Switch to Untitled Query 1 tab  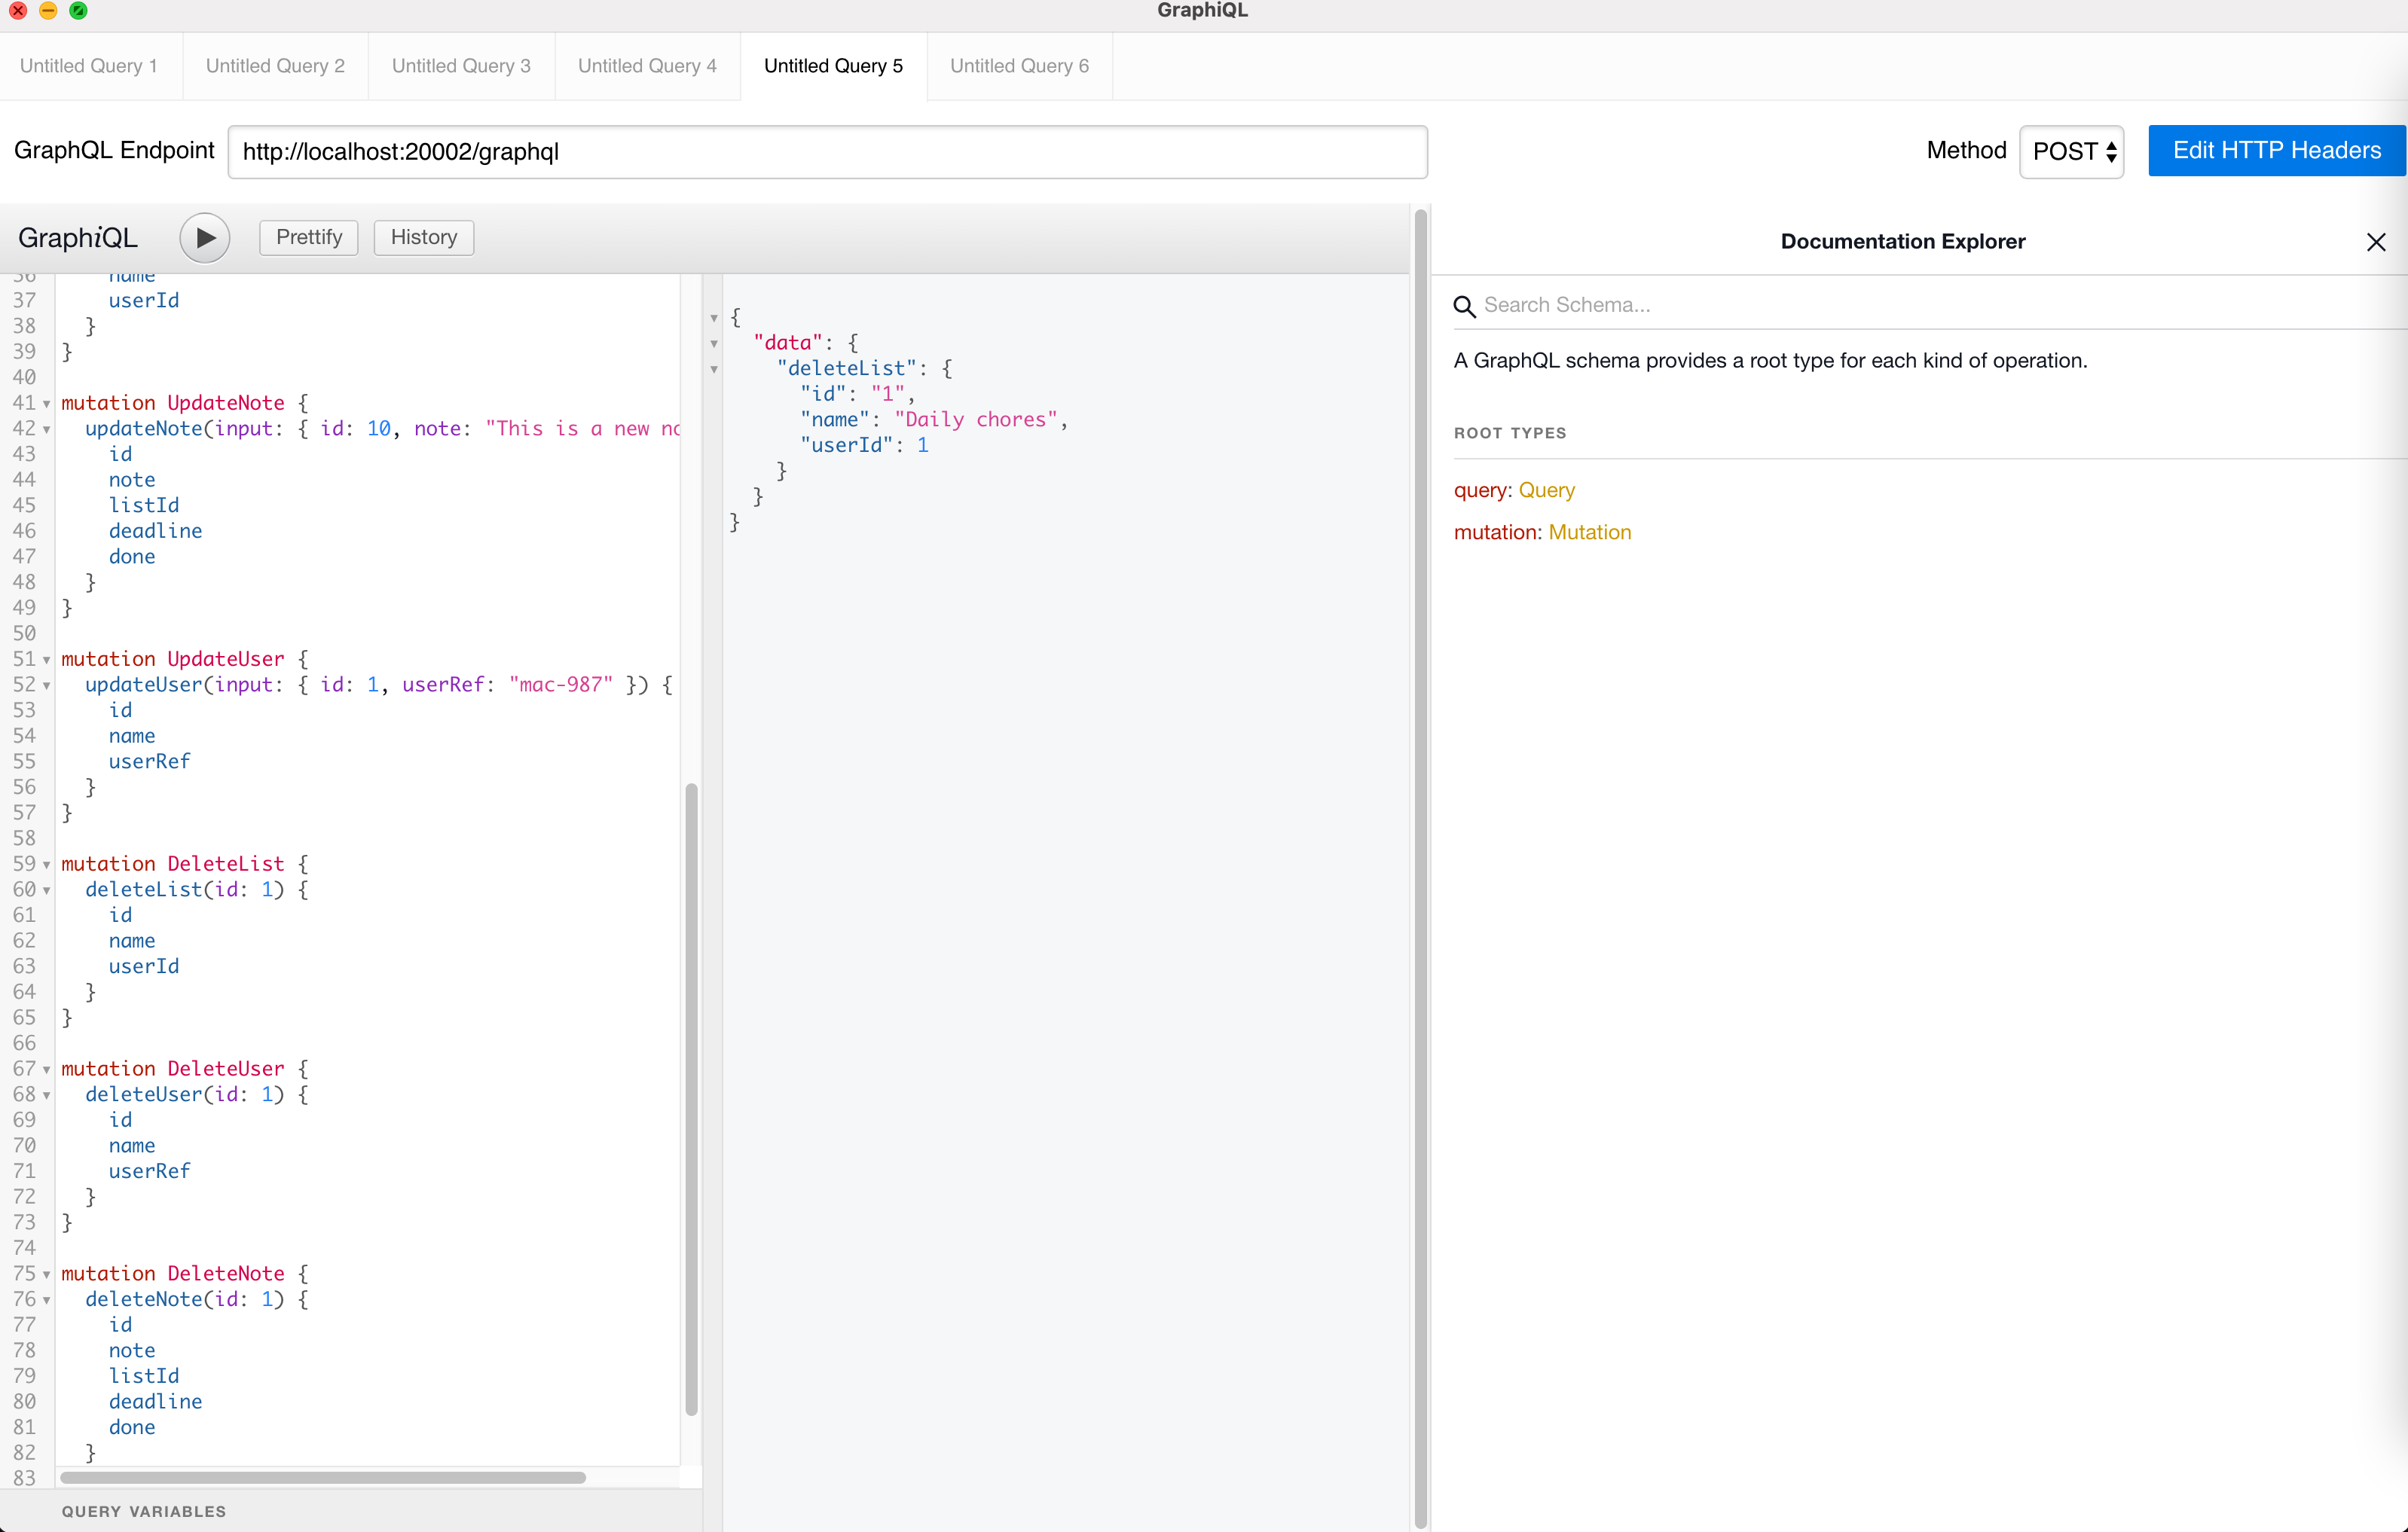click(89, 66)
